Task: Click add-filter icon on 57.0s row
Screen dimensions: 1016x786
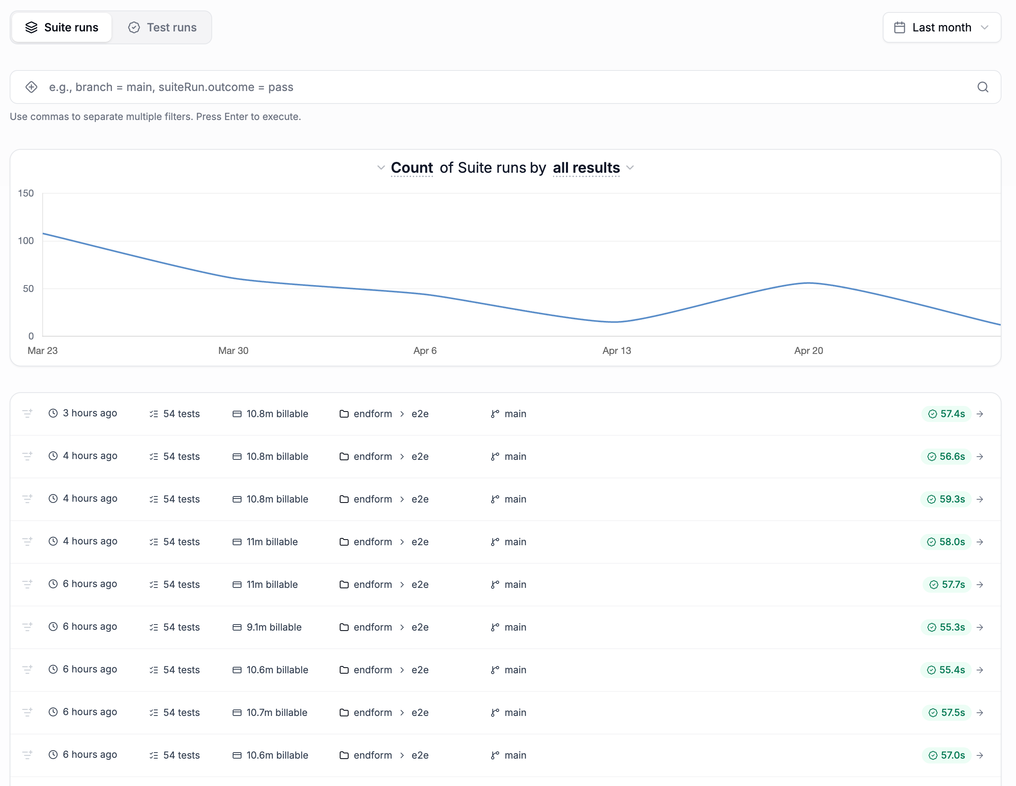Action: (x=27, y=755)
